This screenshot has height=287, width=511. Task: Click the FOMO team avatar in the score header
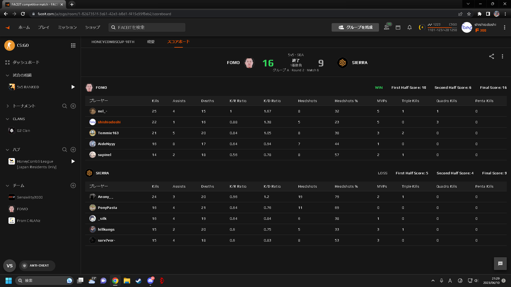(250, 63)
